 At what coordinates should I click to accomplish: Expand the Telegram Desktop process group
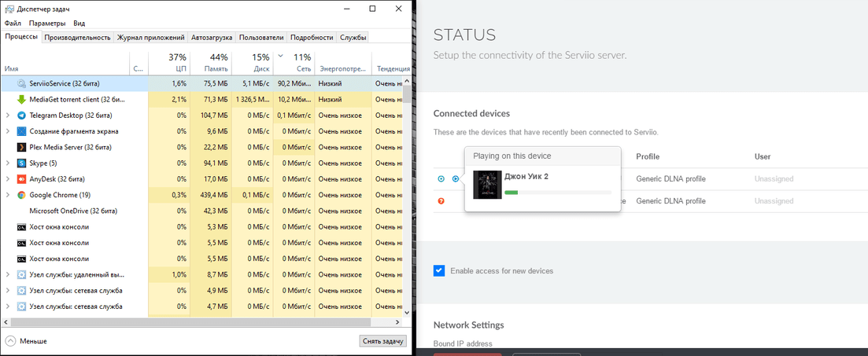pyautogui.click(x=8, y=116)
